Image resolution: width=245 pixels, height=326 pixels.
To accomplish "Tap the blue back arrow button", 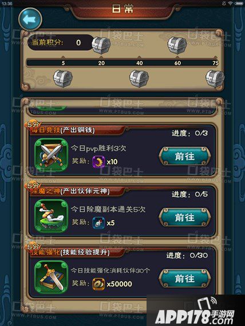I will pyautogui.click(x=30, y=19).
